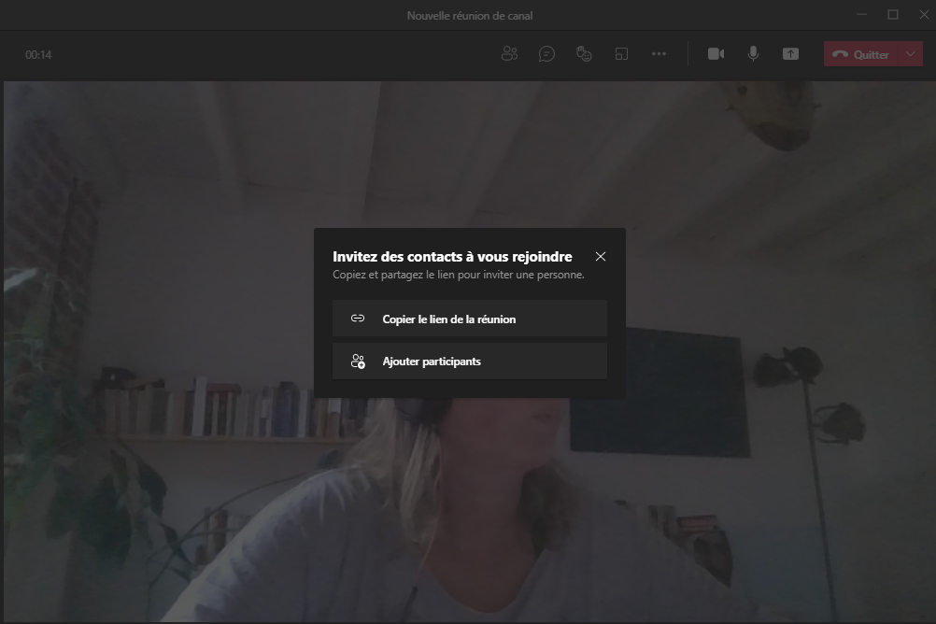Maximize the meeting window
936x624 pixels.
click(x=893, y=14)
